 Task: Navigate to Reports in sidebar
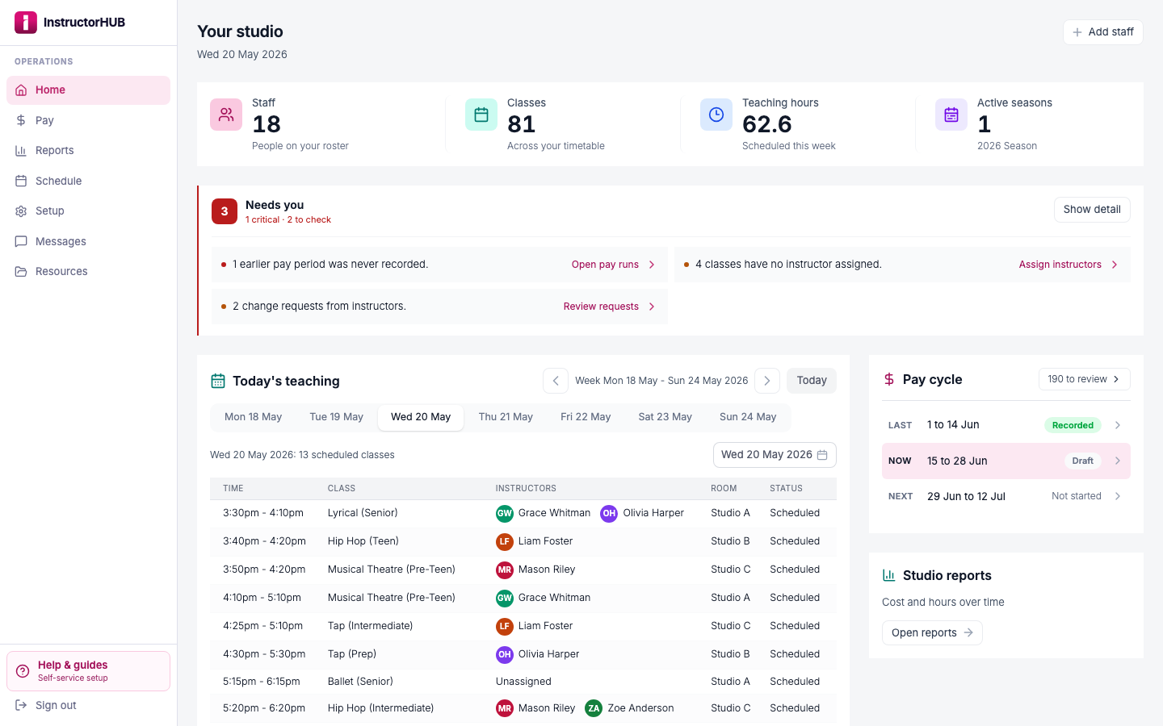tap(89, 151)
